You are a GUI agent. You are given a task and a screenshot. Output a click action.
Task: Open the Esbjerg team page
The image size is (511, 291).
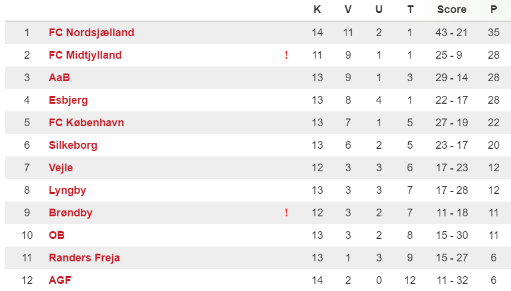68,100
